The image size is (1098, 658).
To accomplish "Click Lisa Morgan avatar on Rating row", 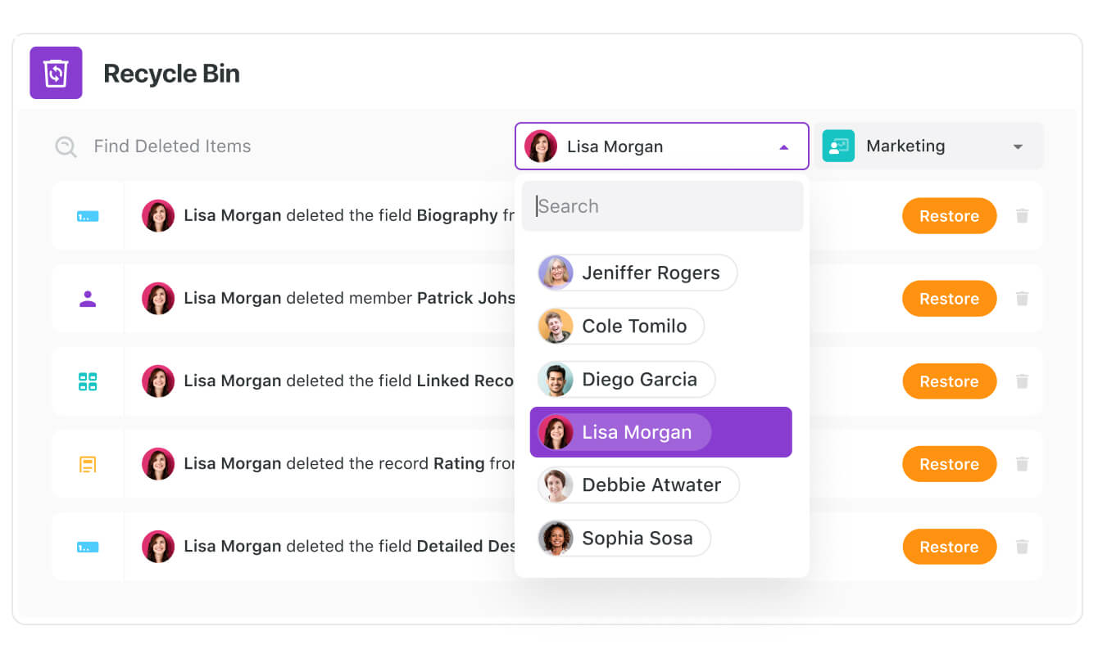I will click(158, 464).
